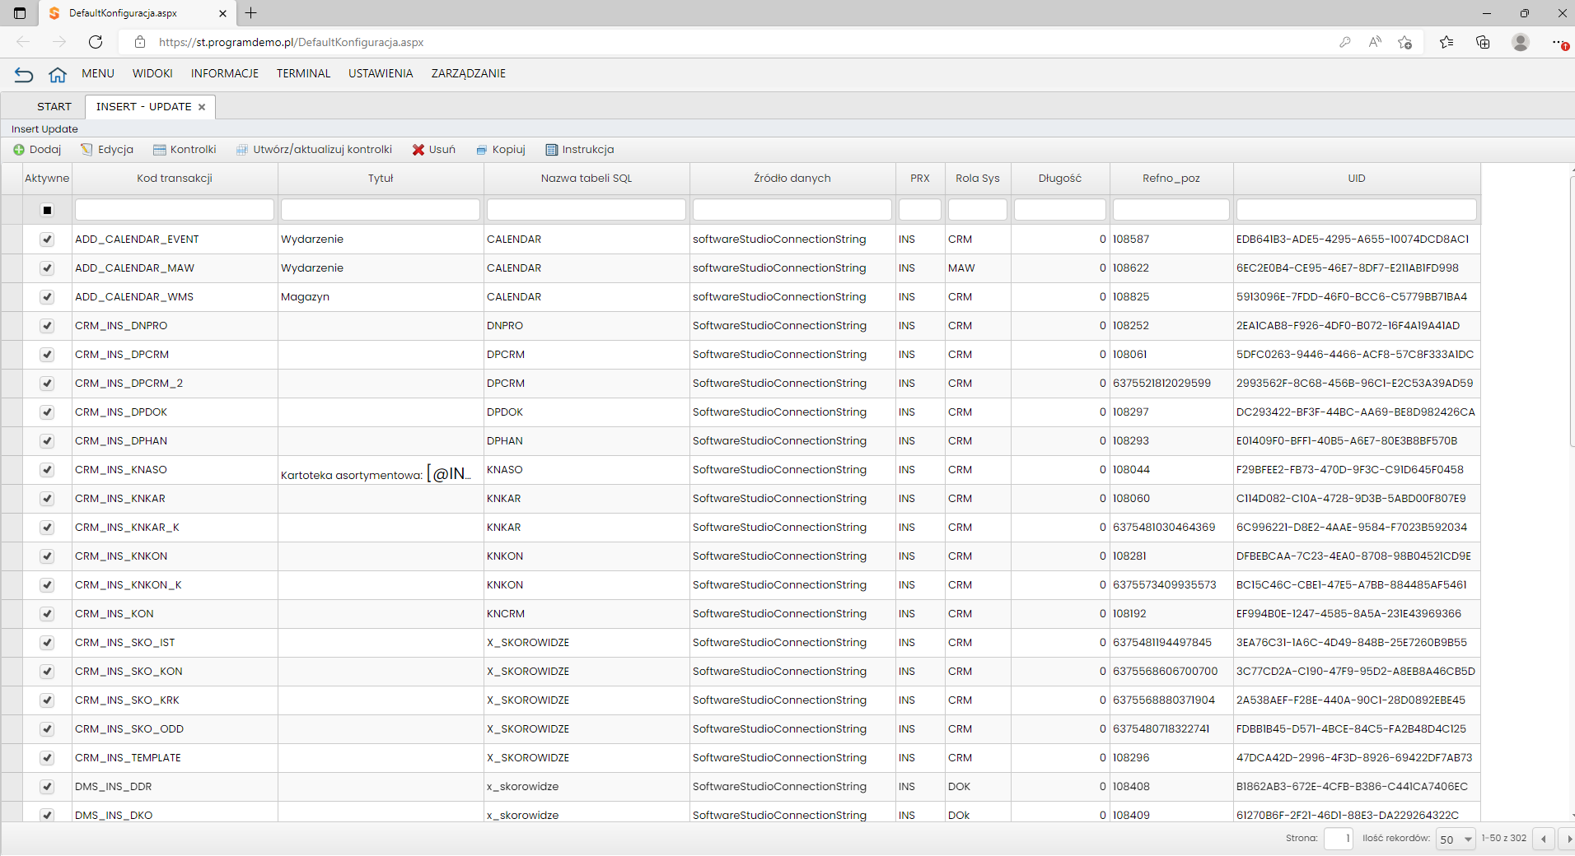Viewport: 1575px width, 856px height.
Task: Open the records per page dropdown
Action: [x=1456, y=839]
